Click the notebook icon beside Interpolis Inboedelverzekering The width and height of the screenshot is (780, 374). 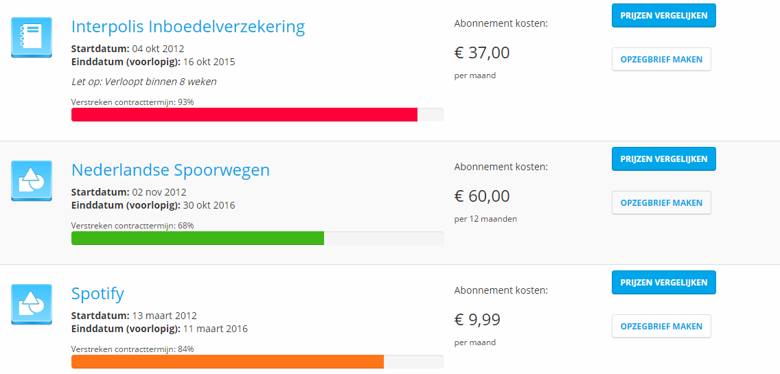tap(32, 37)
